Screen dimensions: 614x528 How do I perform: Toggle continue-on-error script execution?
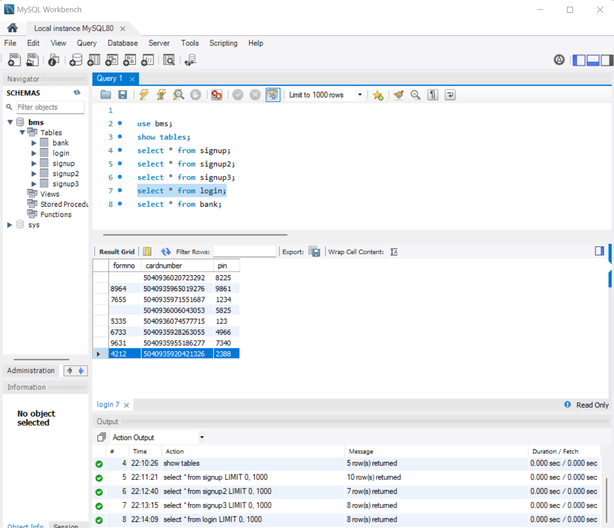pyautogui.click(x=217, y=95)
